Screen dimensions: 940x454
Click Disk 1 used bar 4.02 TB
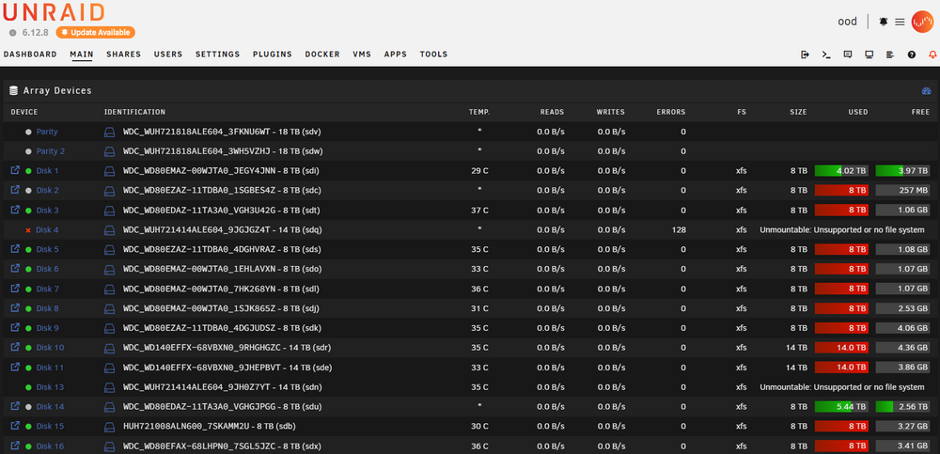tap(841, 171)
